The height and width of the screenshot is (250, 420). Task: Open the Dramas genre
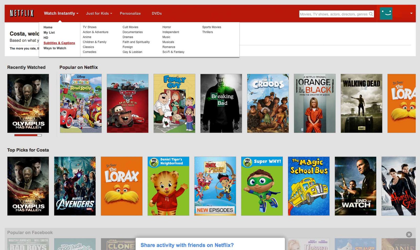128,37
